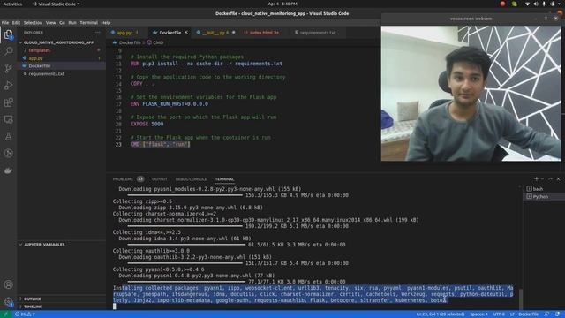Open the View menu
The width and height of the screenshot is (565, 318).
pyautogui.click(x=50, y=23)
